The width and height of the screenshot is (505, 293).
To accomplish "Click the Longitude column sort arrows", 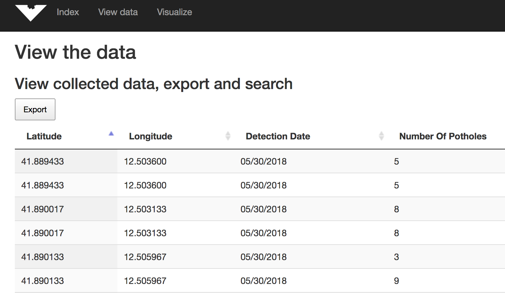I will (228, 136).
